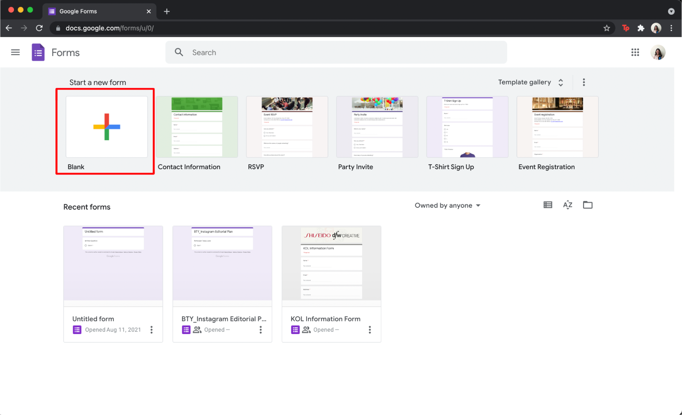Open the three-dot menu beside Template gallery
Viewport: 682px width, 415px height.
pyautogui.click(x=584, y=82)
